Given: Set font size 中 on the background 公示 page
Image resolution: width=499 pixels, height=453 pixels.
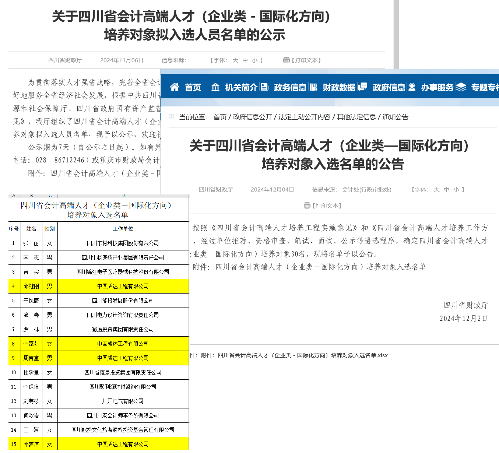Looking at the screenshot, I should [x=245, y=60].
